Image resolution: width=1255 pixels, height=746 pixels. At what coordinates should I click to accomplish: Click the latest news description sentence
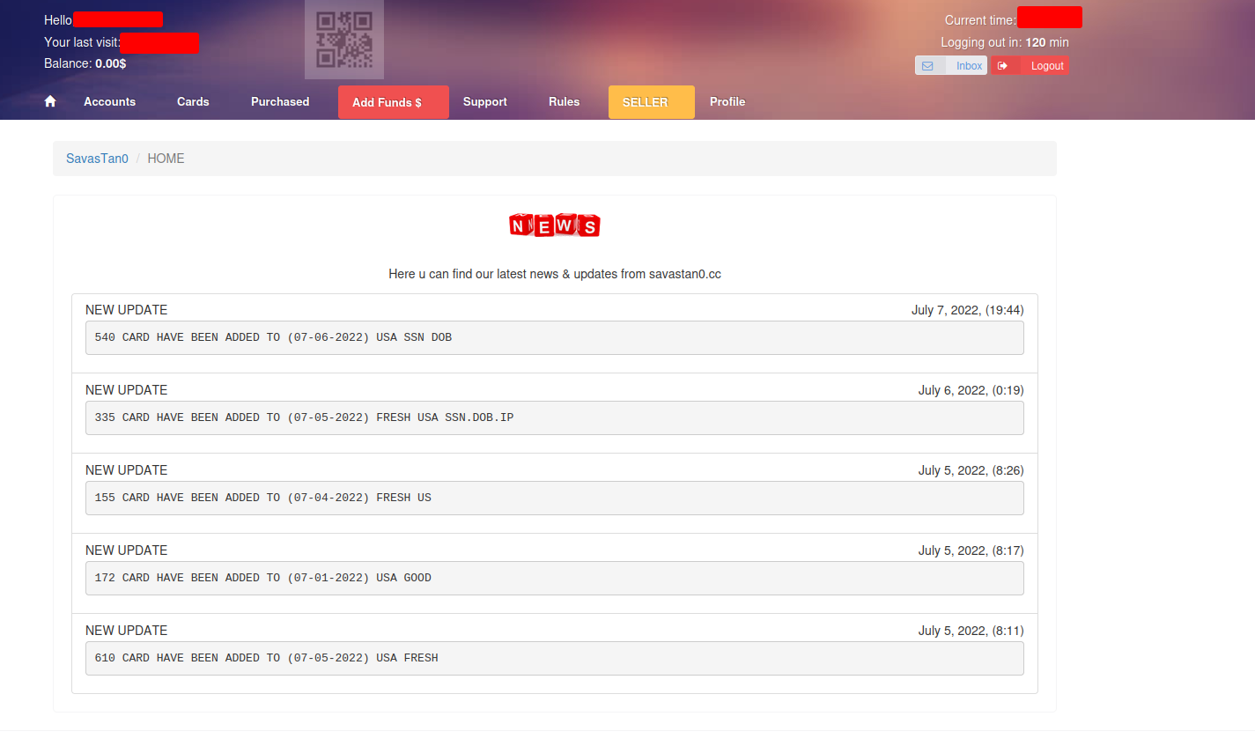pyautogui.click(x=555, y=274)
